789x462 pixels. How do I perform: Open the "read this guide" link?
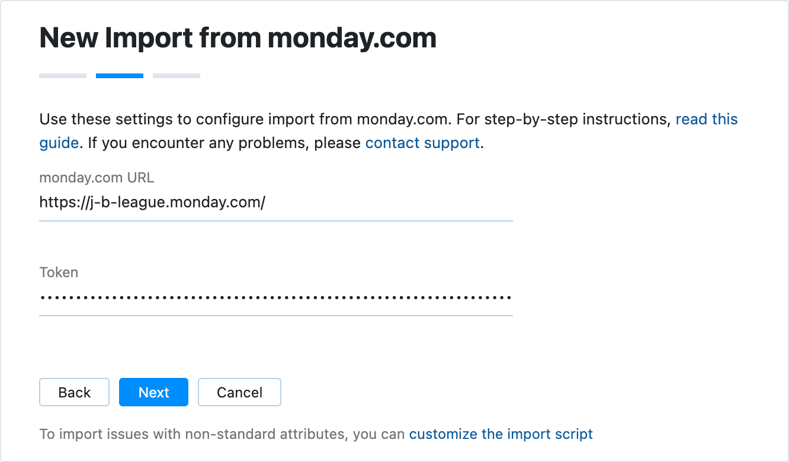706,119
